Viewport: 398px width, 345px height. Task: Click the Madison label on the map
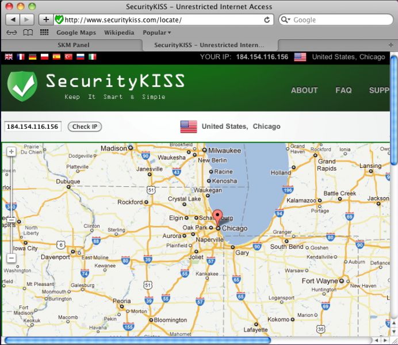pos(114,148)
